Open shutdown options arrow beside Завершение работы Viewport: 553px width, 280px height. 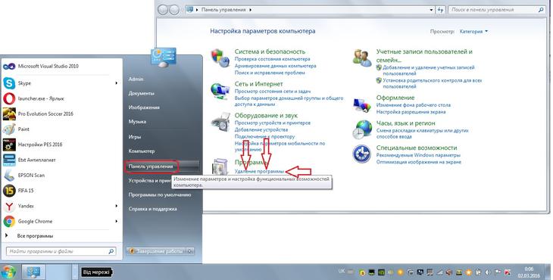(190, 251)
